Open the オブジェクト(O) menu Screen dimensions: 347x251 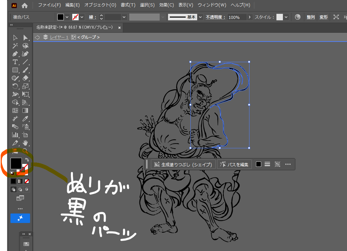[x=100, y=5]
